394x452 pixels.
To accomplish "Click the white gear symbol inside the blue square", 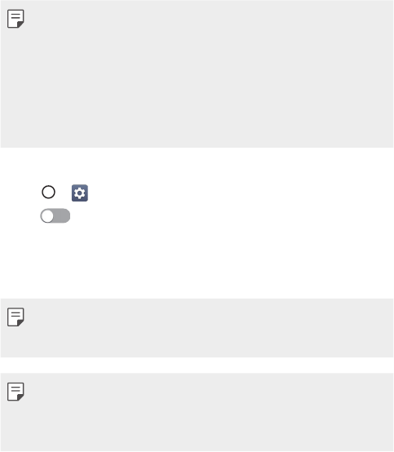I will pyautogui.click(x=80, y=193).
